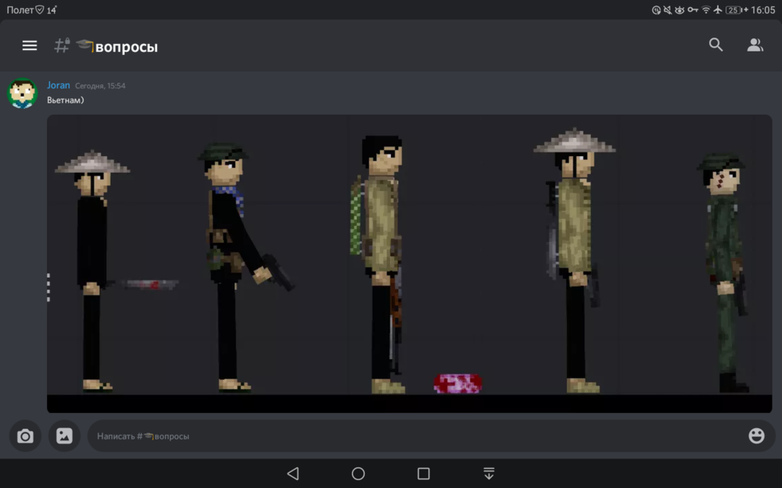Tap the hide navigation bar arrow

[x=489, y=473]
